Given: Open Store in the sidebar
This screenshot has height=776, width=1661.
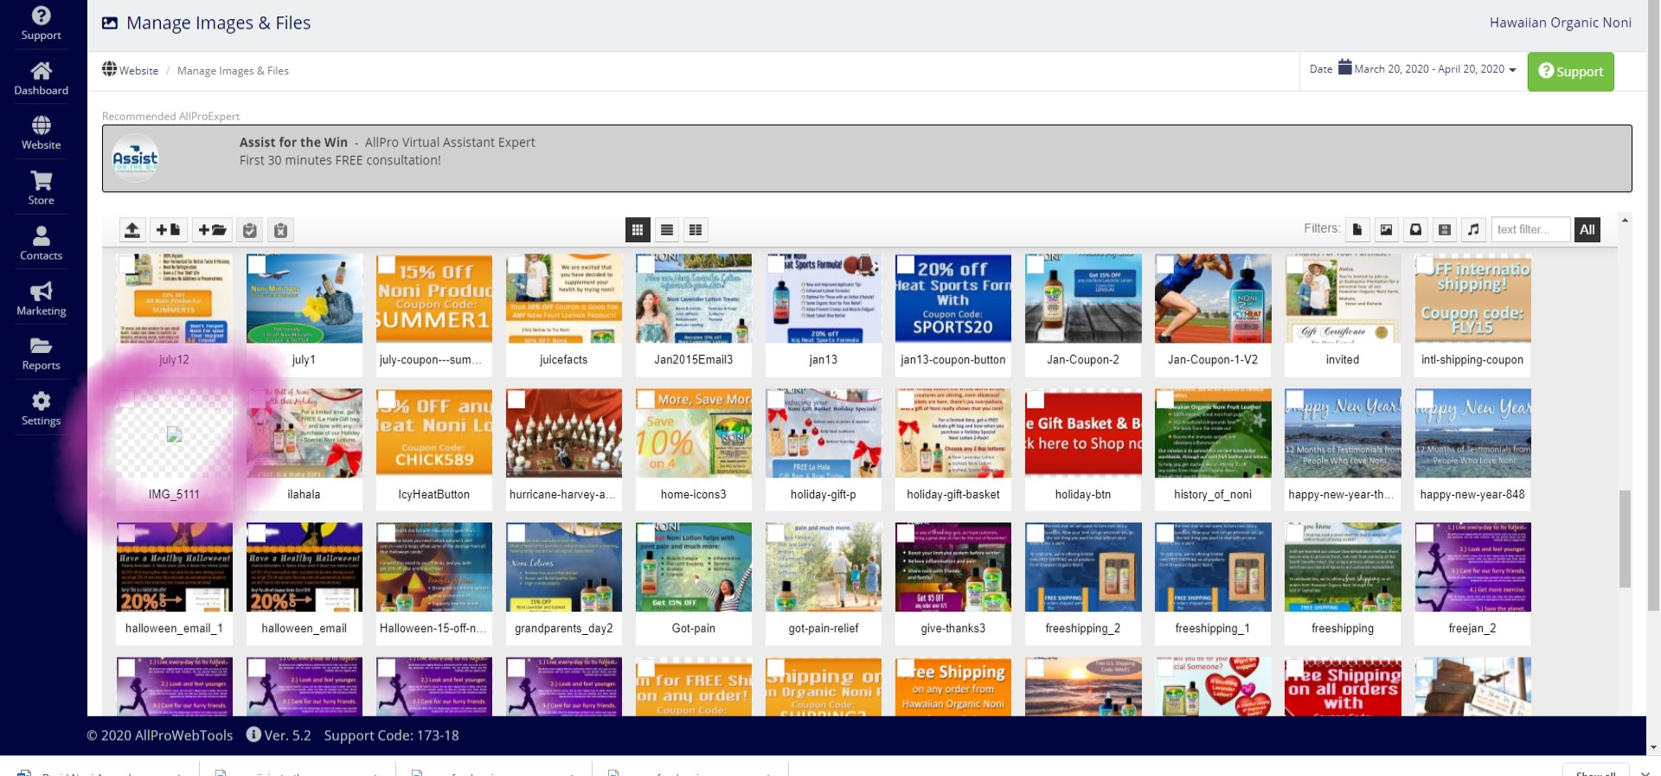Looking at the screenshot, I should (42, 189).
